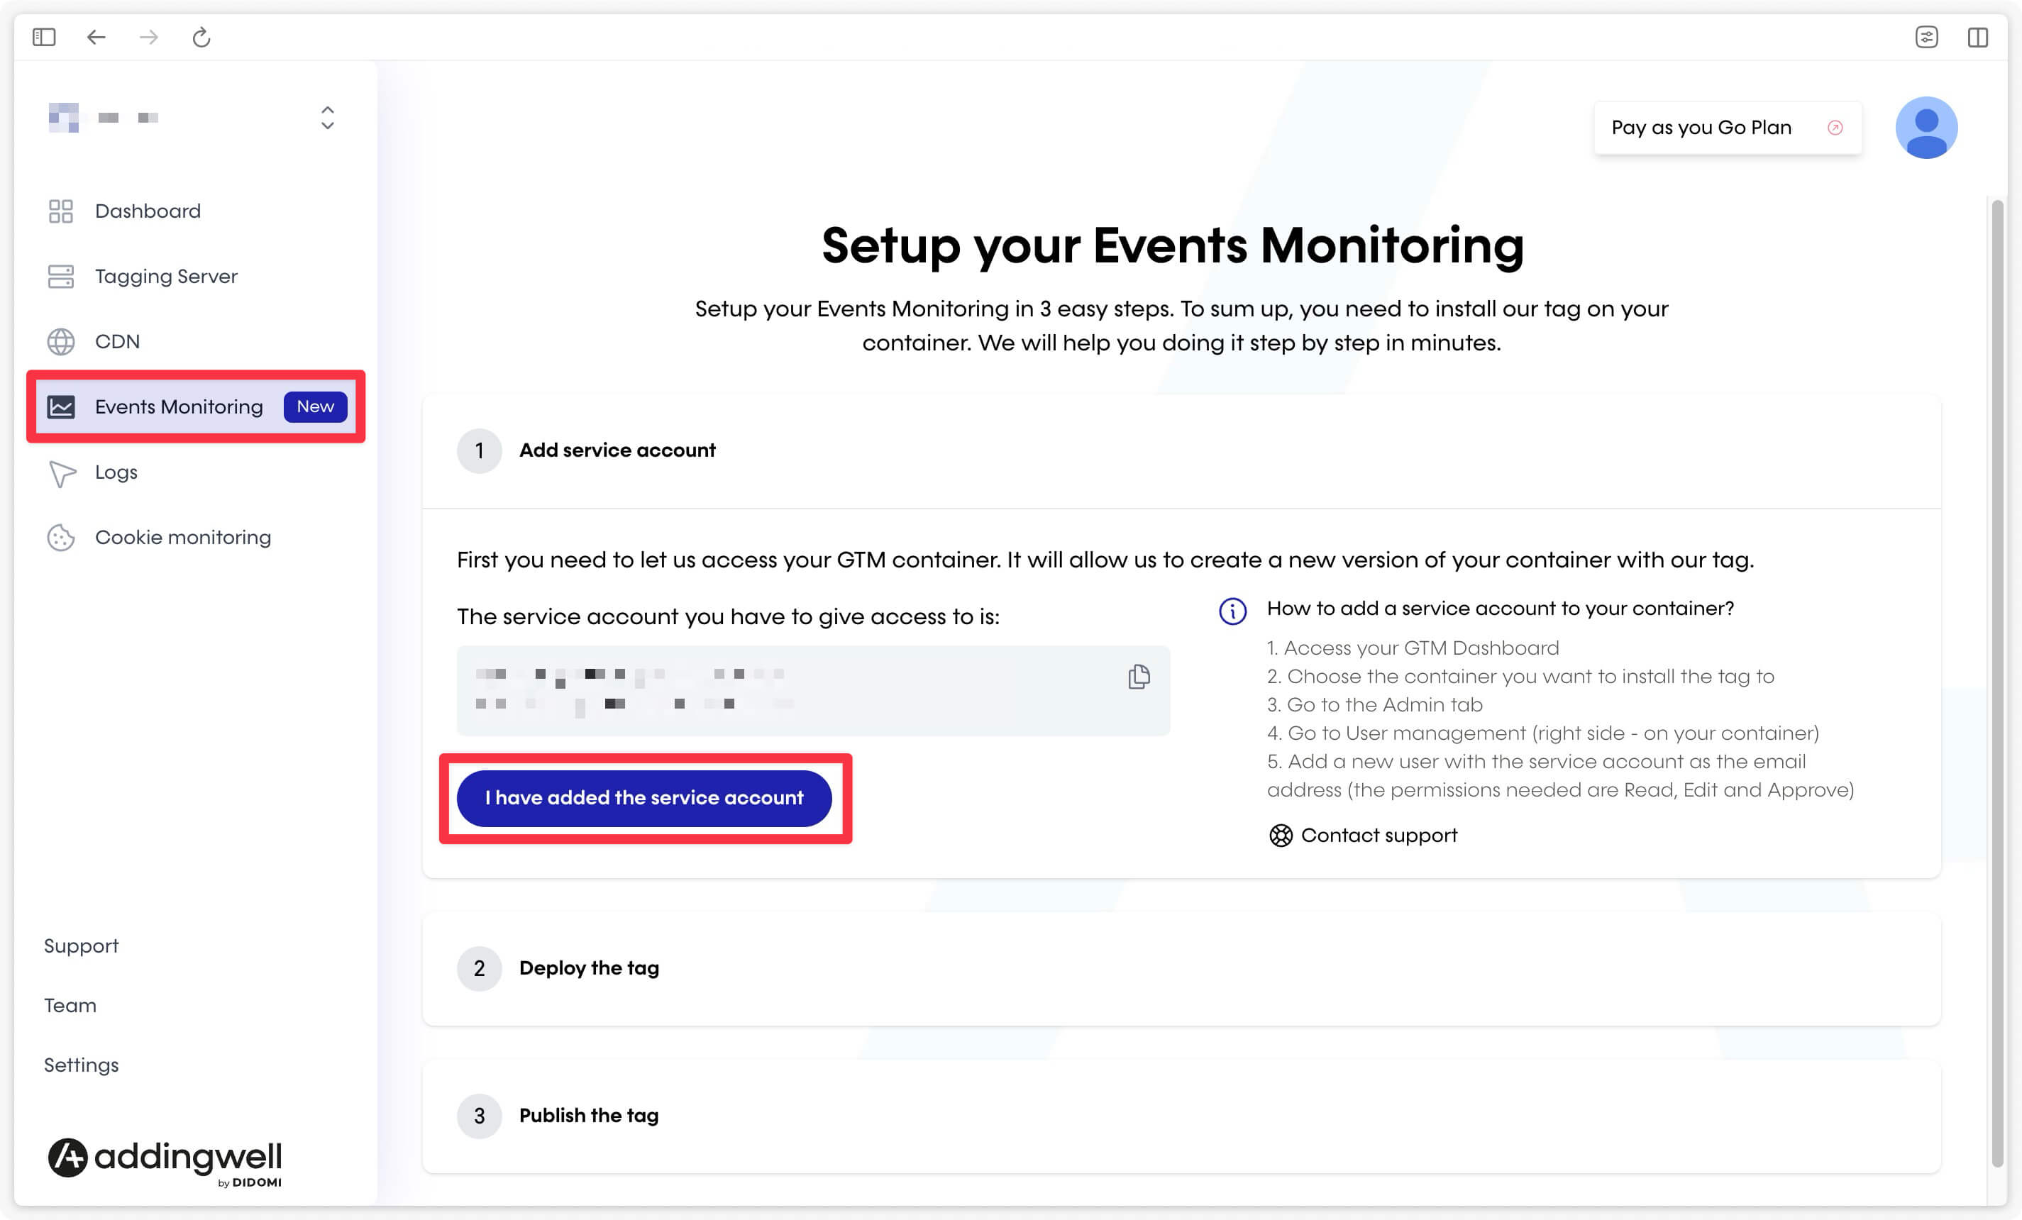Open the user profile avatar
The height and width of the screenshot is (1220, 2022).
pyautogui.click(x=1926, y=127)
